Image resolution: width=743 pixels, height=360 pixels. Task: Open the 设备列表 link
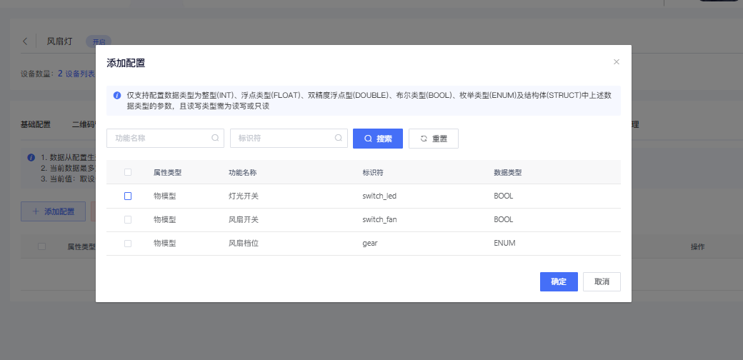point(80,74)
